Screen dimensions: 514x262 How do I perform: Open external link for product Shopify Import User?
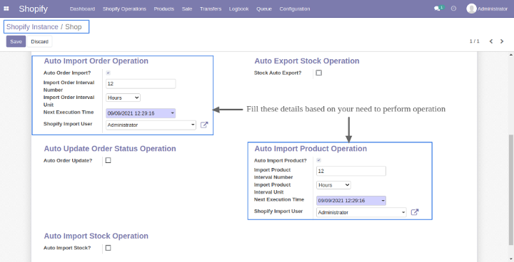point(415,212)
